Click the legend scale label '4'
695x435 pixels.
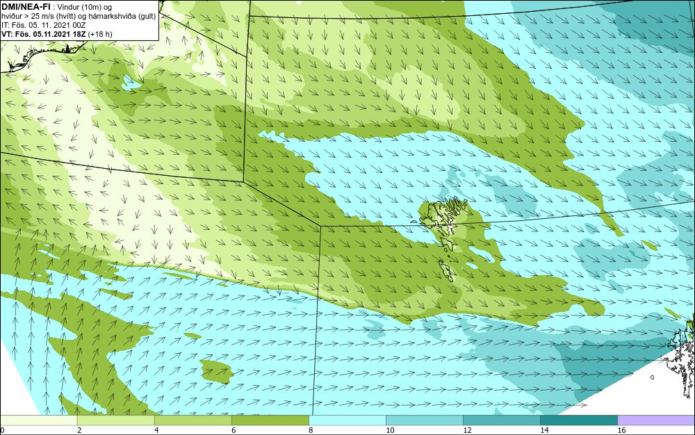pyautogui.click(x=156, y=430)
